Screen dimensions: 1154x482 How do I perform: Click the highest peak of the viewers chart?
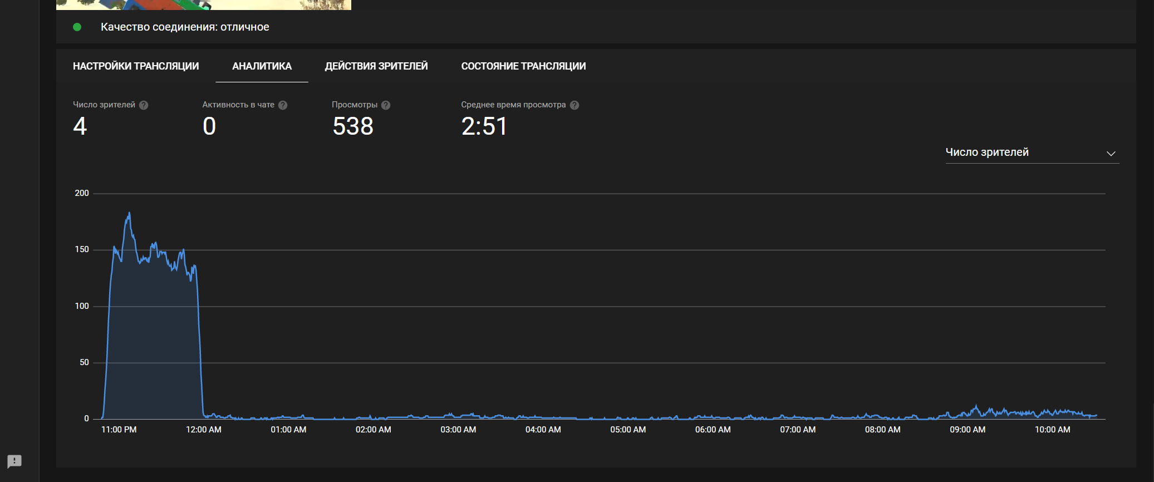[x=130, y=213]
